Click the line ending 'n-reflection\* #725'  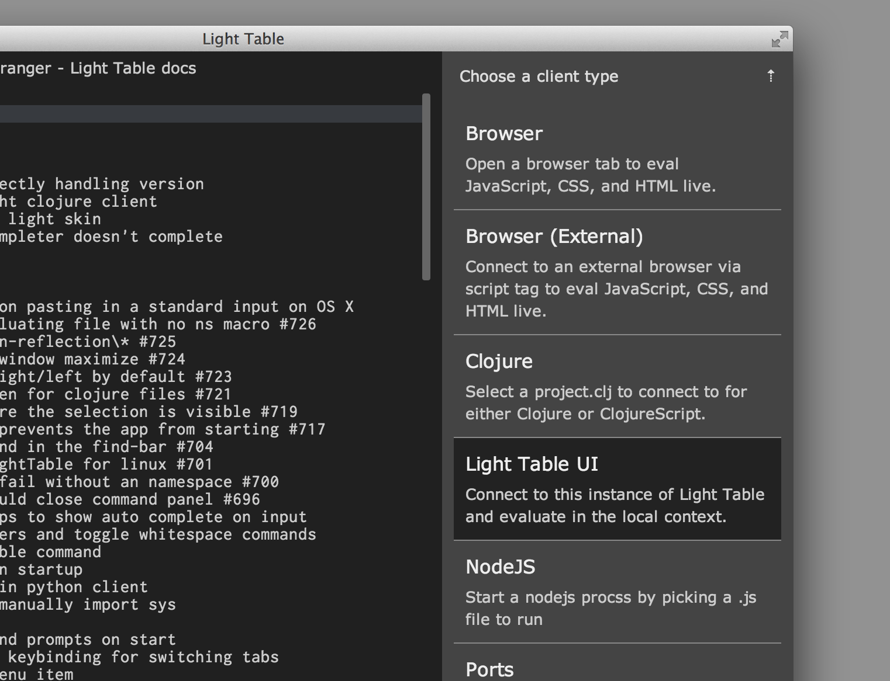(x=88, y=342)
